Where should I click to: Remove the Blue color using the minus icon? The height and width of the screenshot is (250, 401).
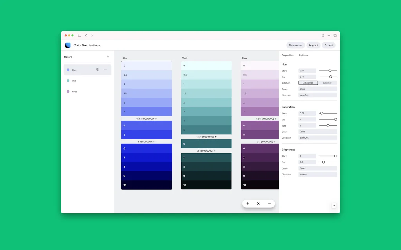105,70
